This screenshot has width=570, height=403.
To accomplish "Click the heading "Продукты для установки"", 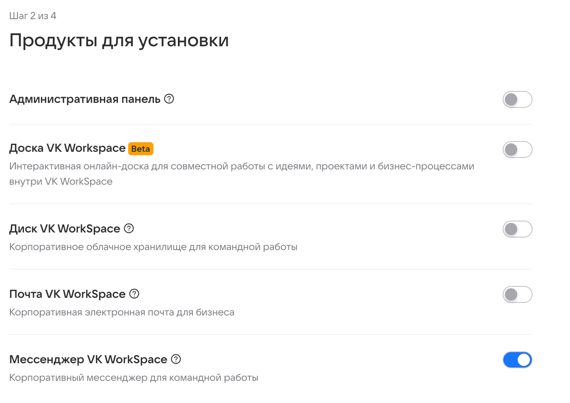I will (119, 41).
